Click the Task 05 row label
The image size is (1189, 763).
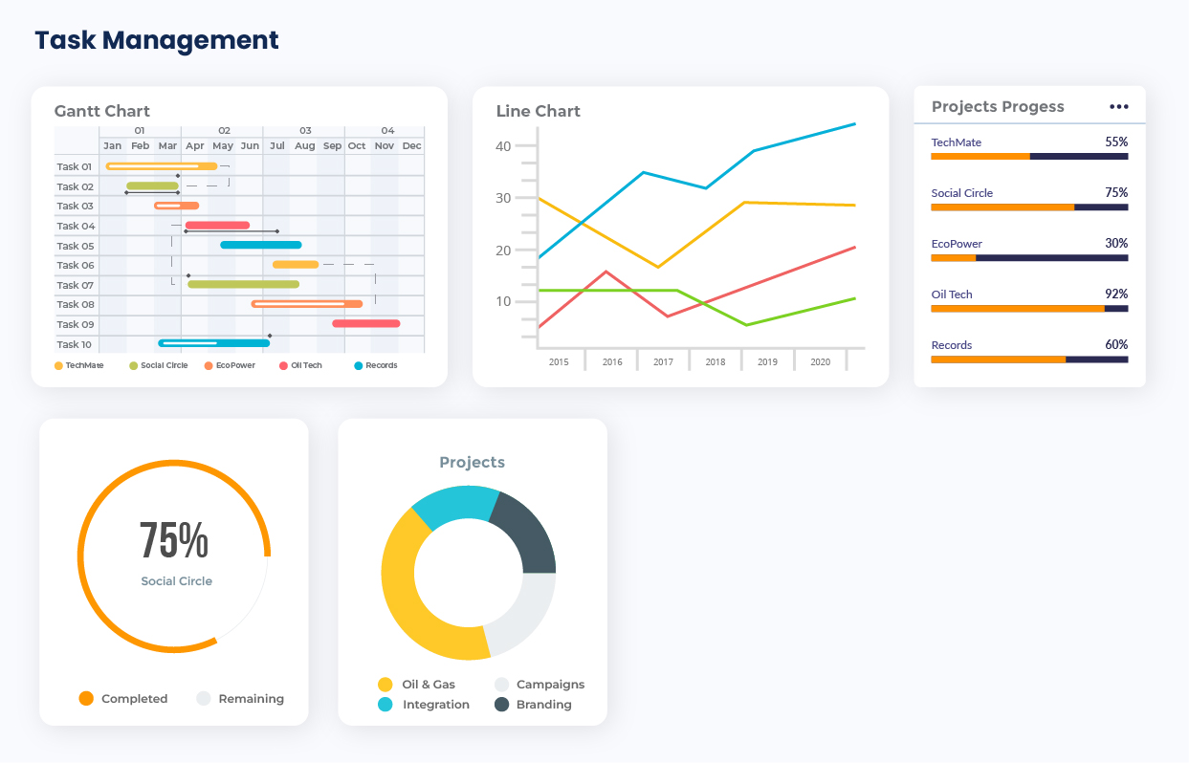click(75, 246)
